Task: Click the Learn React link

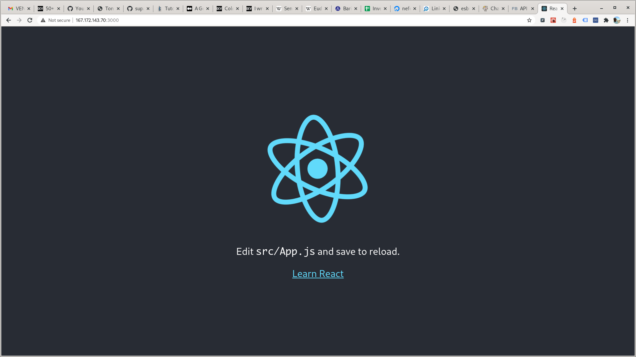Action: [318, 274]
